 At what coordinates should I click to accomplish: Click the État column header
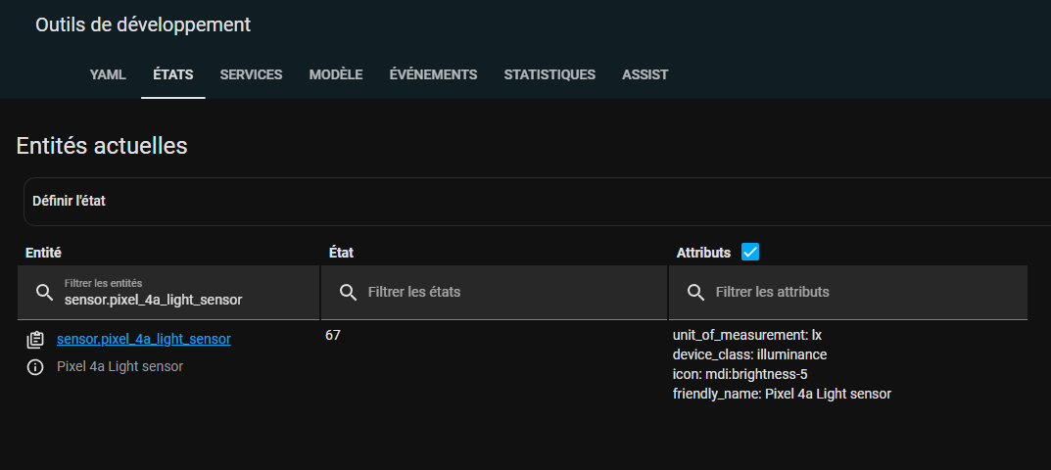tap(341, 253)
